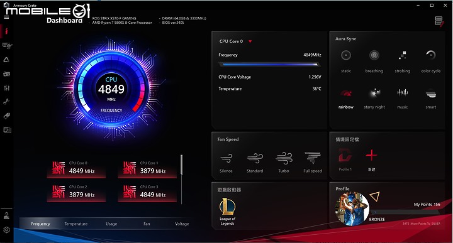Screen dimensions: 453x243
Task: Click the Aura Sync panel title
Action: [x=345, y=39]
